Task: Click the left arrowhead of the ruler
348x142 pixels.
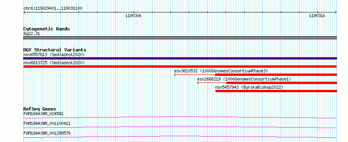Action: click(24, 12)
